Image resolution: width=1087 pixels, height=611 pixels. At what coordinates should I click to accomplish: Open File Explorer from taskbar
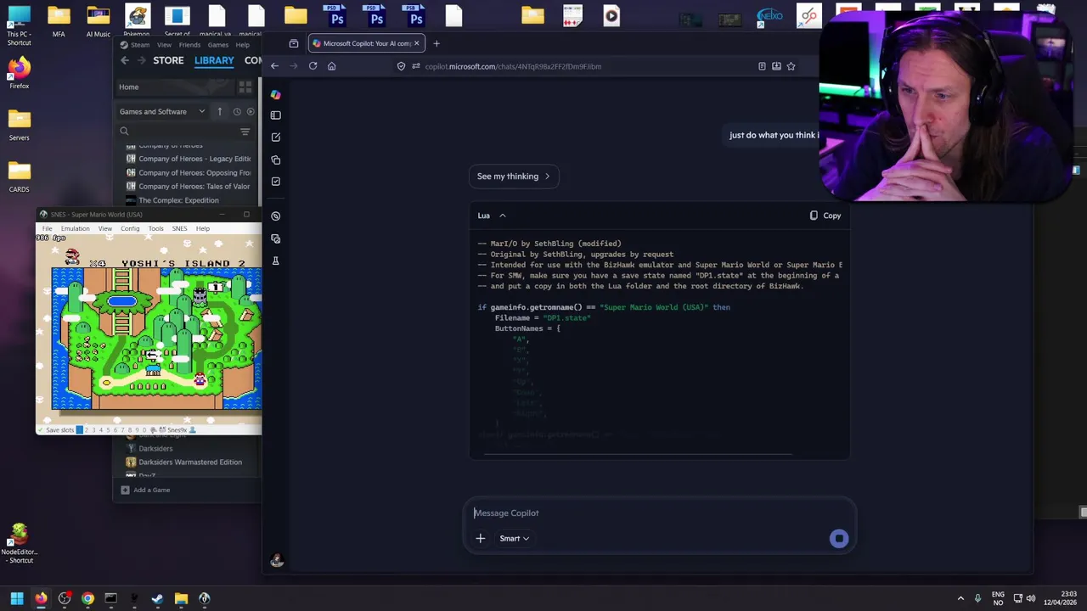coord(181,598)
